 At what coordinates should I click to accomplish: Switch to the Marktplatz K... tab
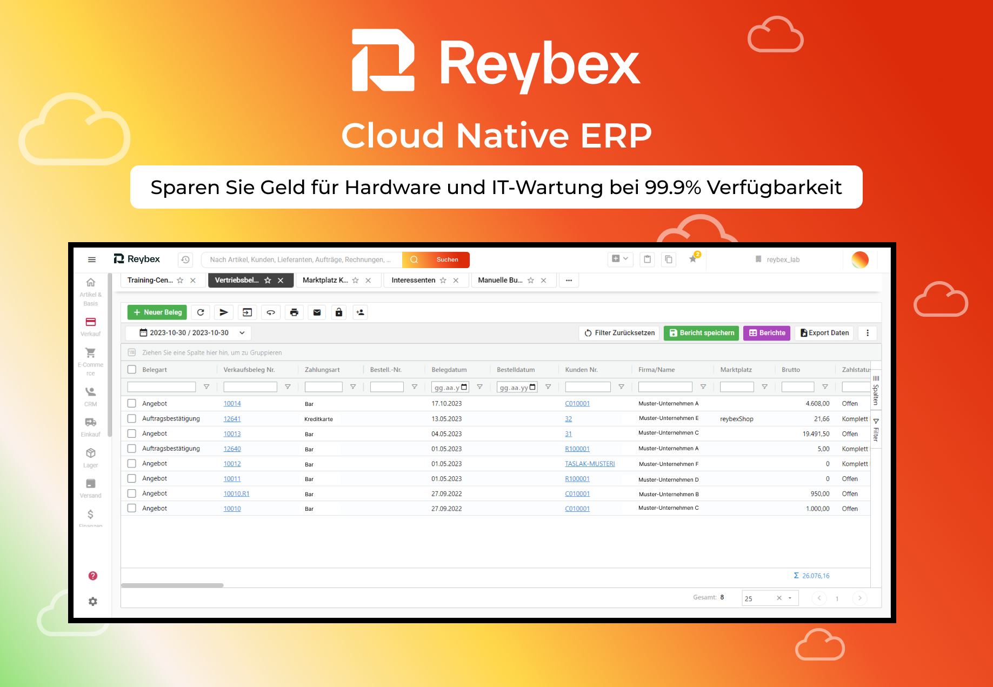coord(325,281)
